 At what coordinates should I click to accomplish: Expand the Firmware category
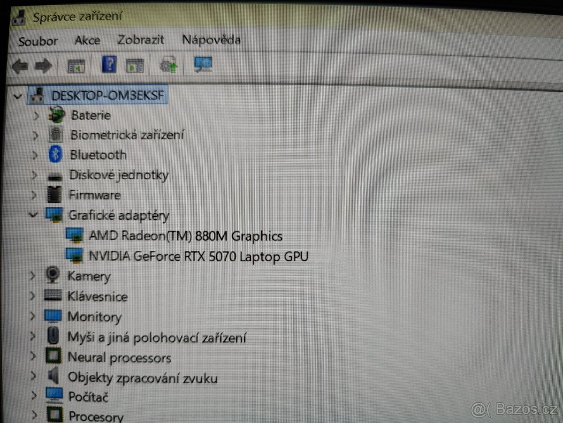coord(34,195)
